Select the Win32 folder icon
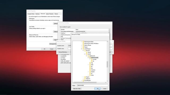Viewport: 170px width, 95px height. click(x=87, y=52)
